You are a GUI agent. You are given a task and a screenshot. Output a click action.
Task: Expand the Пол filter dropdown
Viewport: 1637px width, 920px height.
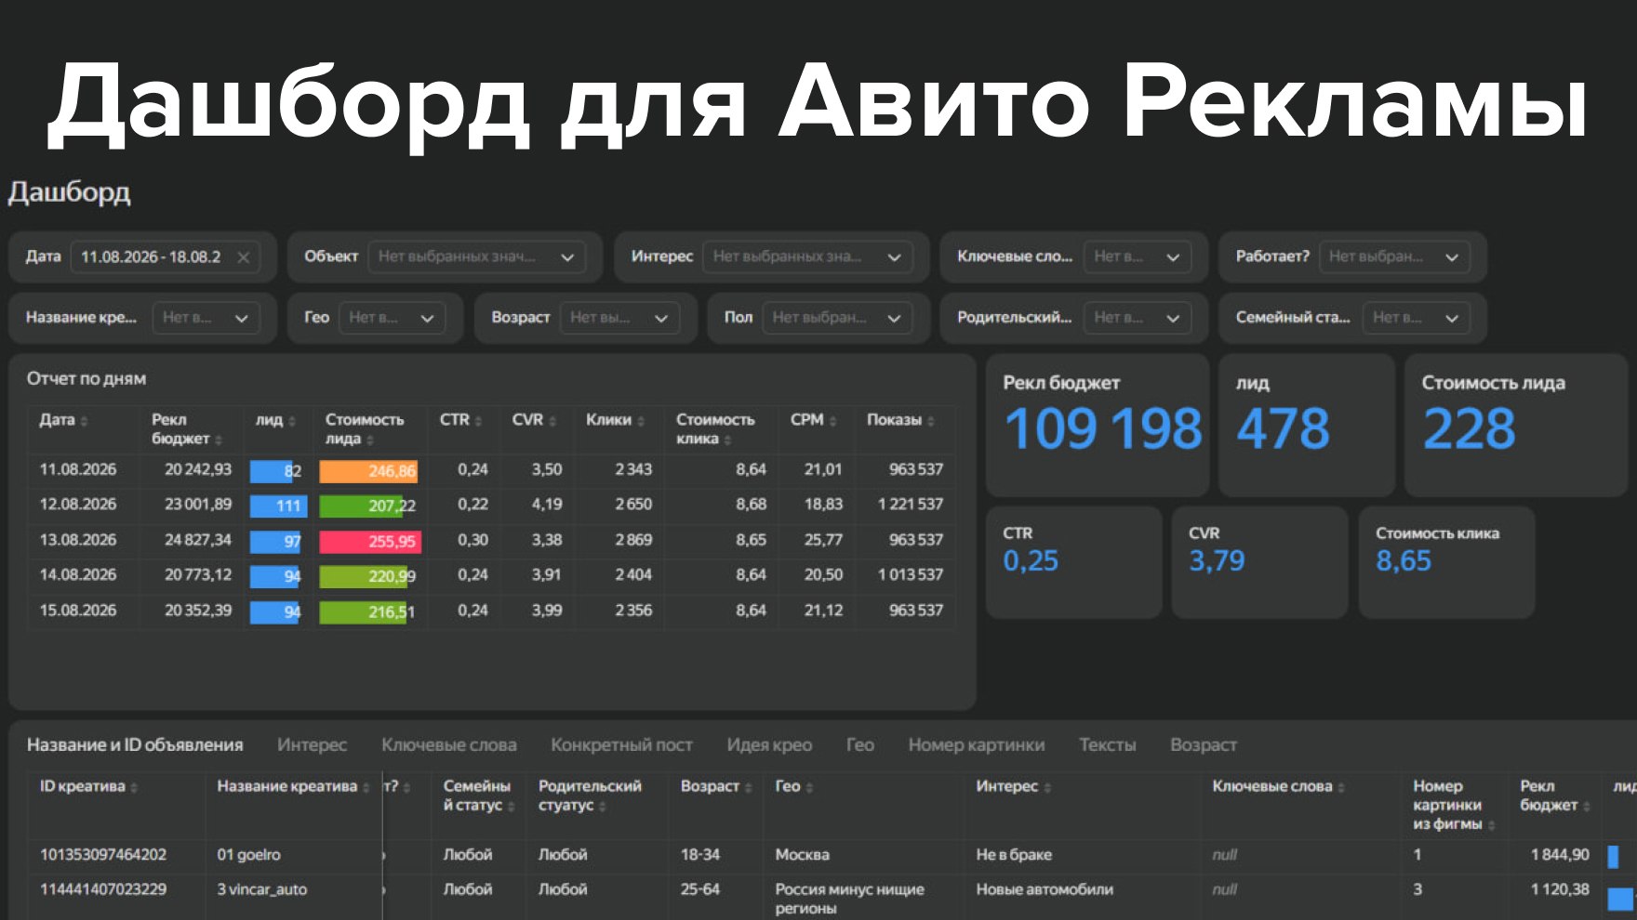(x=837, y=318)
